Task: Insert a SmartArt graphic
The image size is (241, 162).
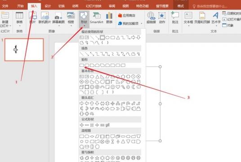Action: click(x=96, y=18)
